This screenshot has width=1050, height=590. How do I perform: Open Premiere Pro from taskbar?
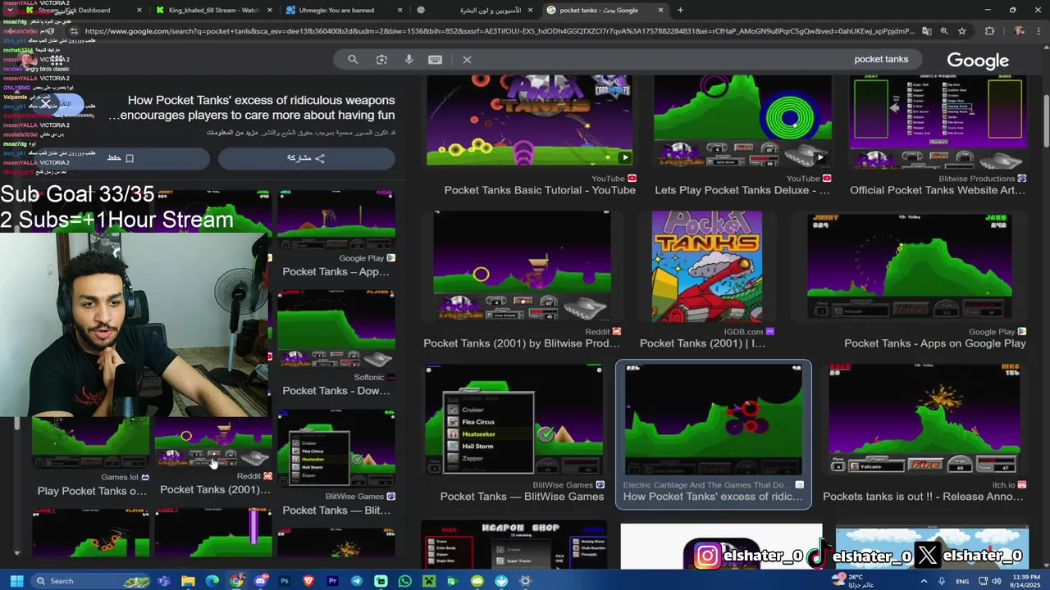click(x=333, y=581)
